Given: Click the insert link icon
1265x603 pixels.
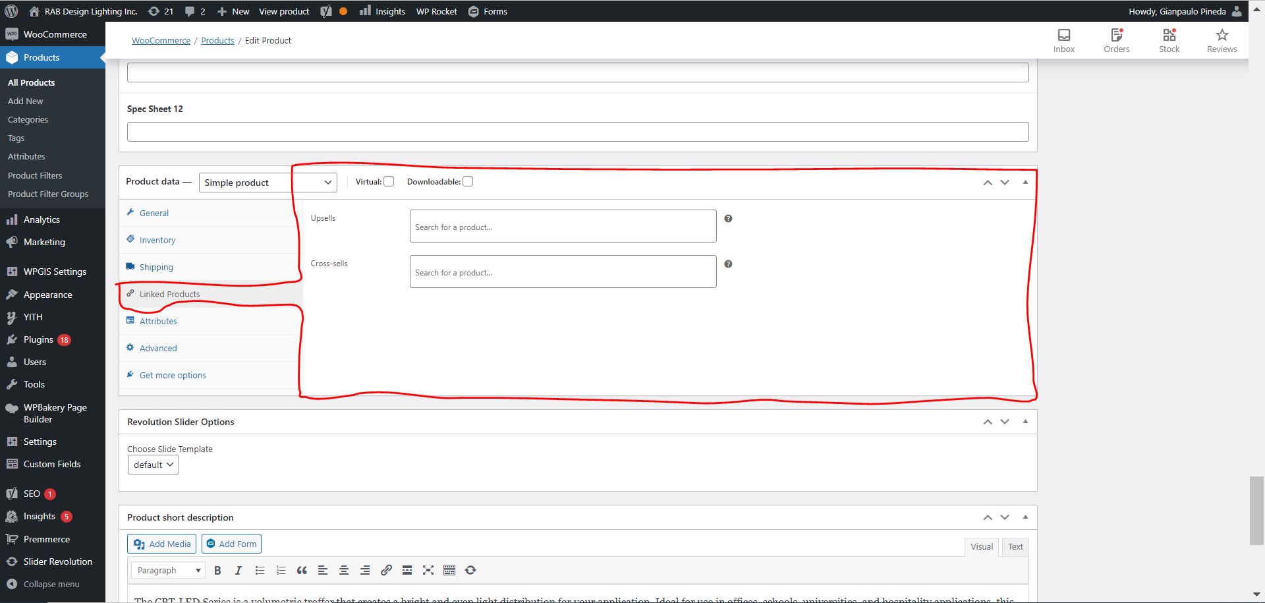Looking at the screenshot, I should (386, 571).
